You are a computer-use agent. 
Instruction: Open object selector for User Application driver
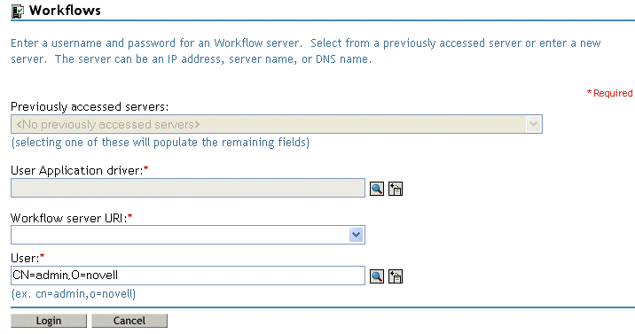[377, 189]
